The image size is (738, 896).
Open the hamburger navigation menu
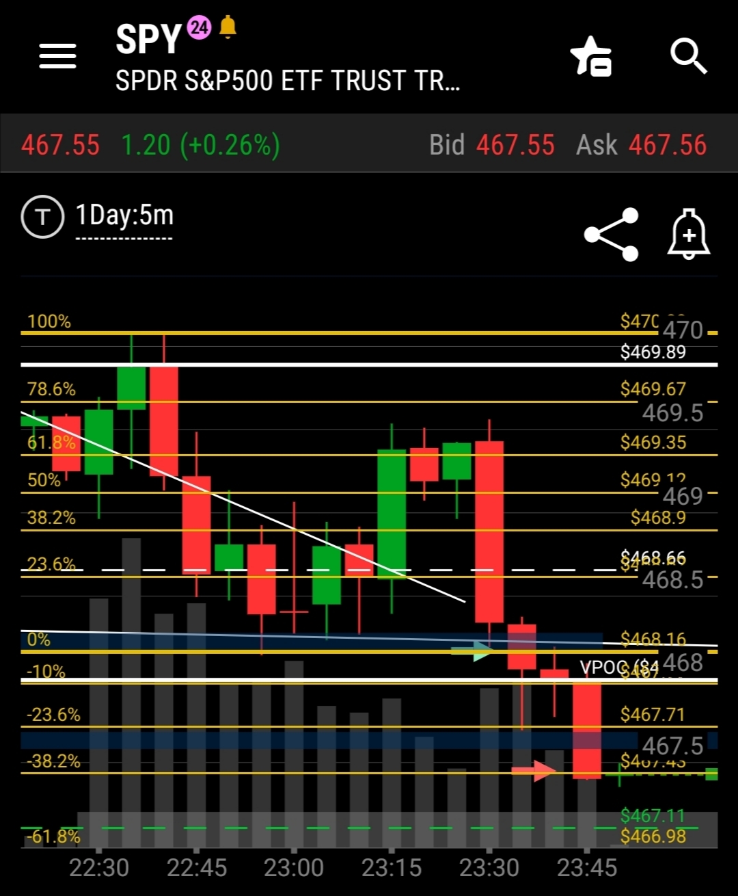click(57, 55)
